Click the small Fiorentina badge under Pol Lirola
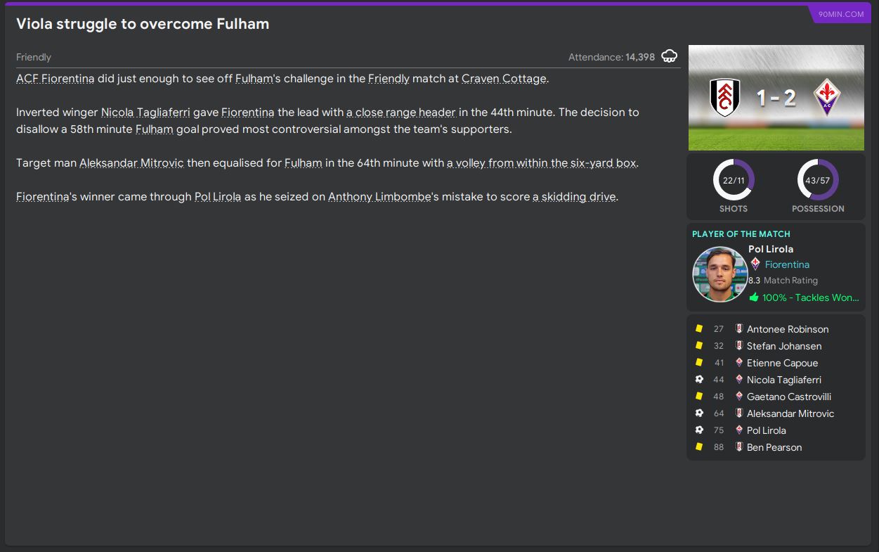Viewport: 879px width, 552px height. (755, 264)
